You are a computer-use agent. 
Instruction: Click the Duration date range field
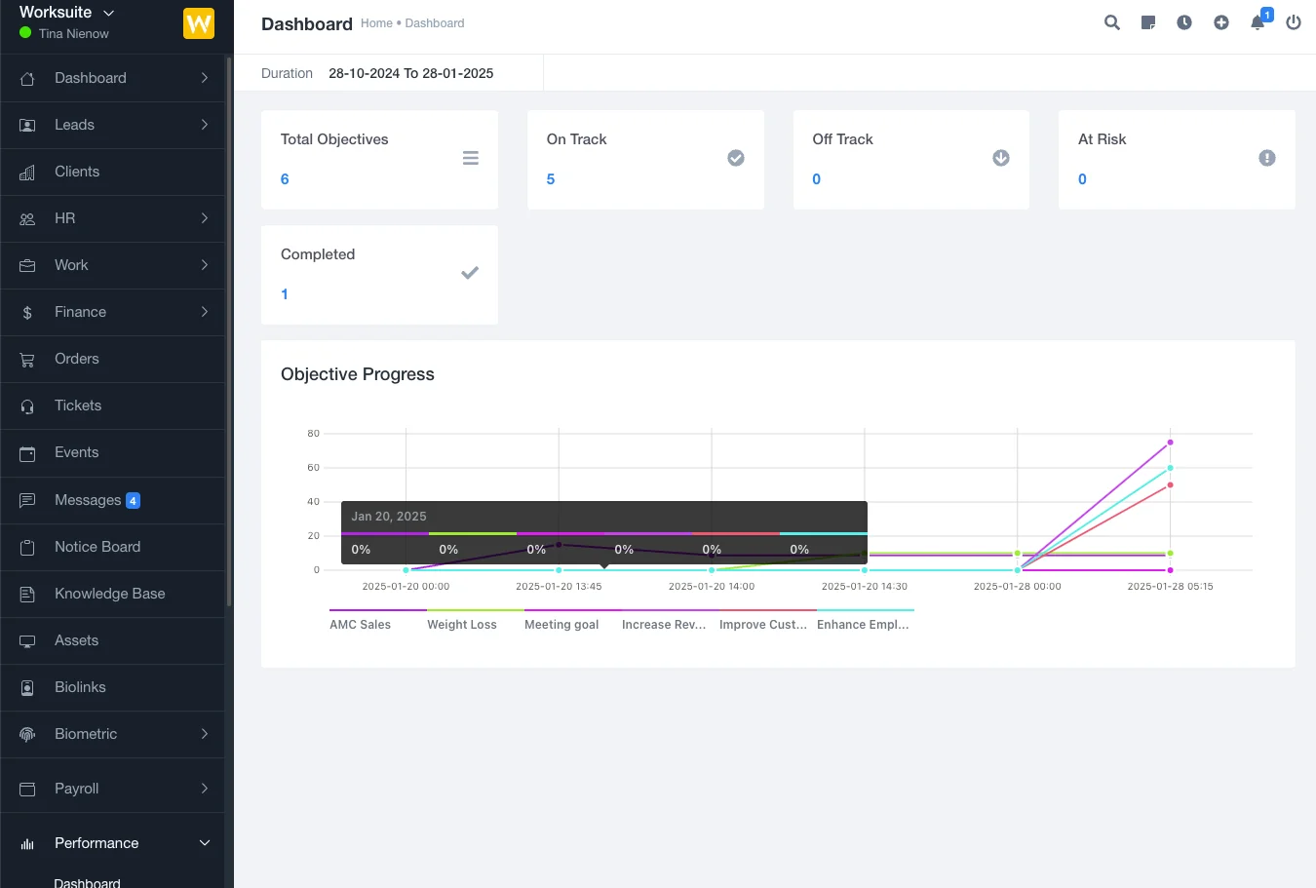pyautogui.click(x=410, y=73)
